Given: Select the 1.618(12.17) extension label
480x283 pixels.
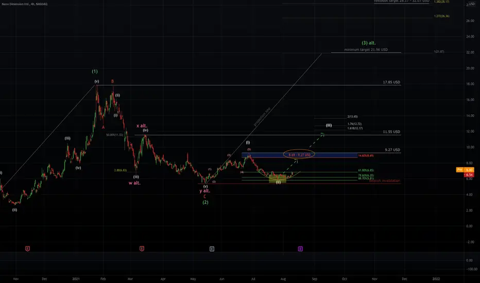Looking at the screenshot, I should 355,128.
